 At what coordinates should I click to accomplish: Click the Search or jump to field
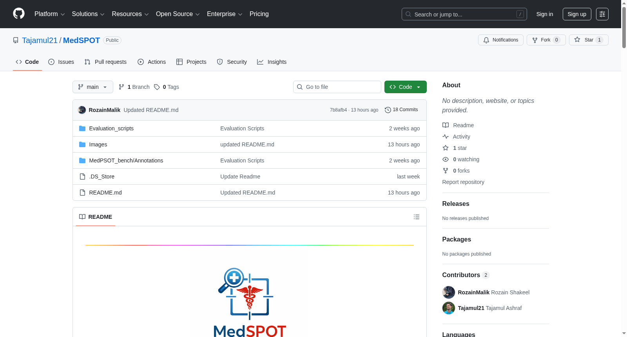point(464,14)
